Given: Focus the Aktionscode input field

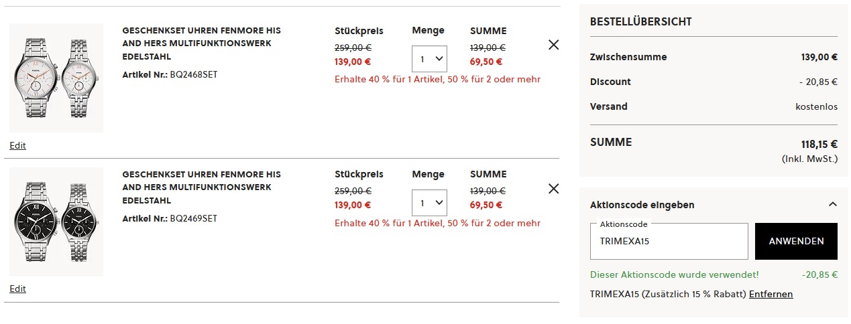Looking at the screenshot, I should tap(669, 242).
